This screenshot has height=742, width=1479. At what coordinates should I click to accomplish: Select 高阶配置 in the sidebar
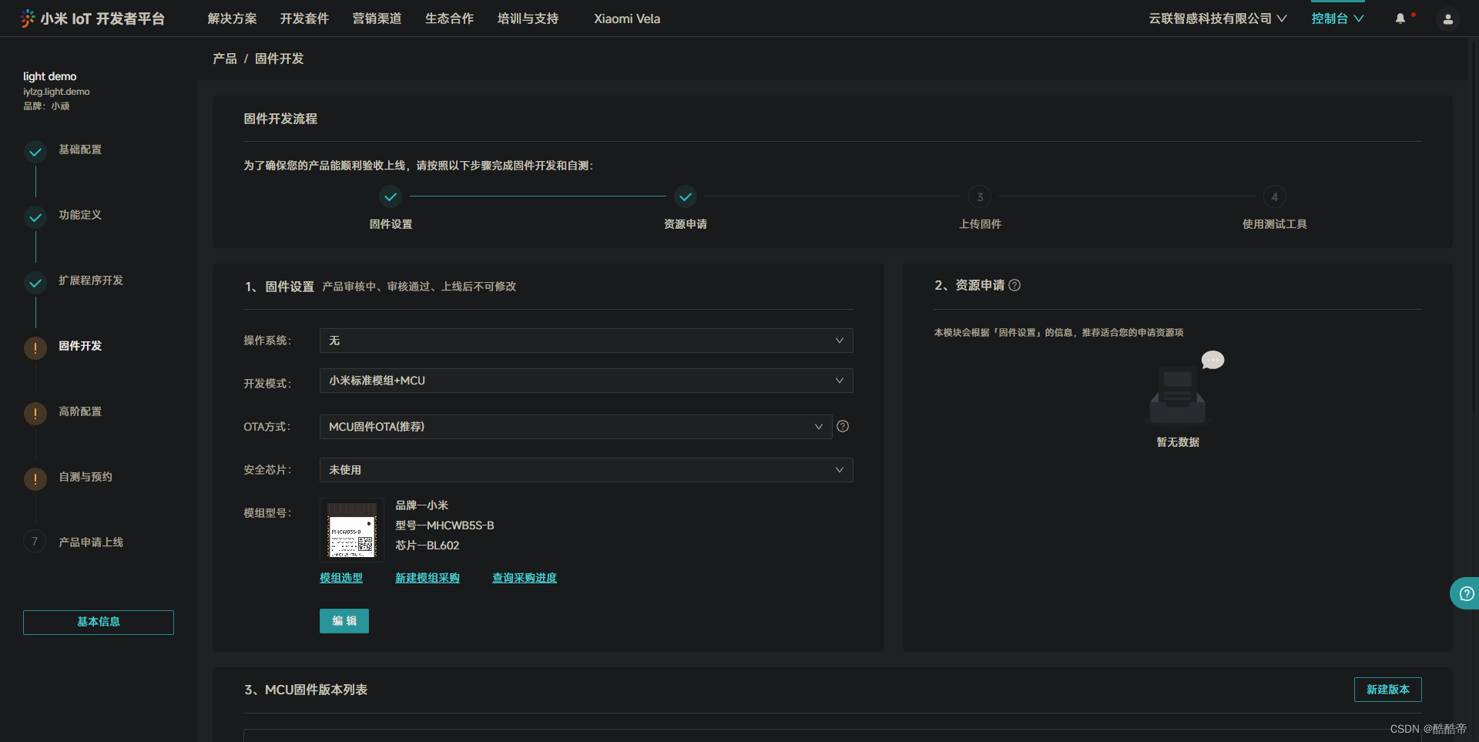click(80, 411)
